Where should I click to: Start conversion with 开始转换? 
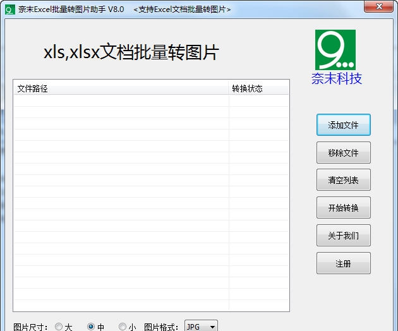pos(344,208)
